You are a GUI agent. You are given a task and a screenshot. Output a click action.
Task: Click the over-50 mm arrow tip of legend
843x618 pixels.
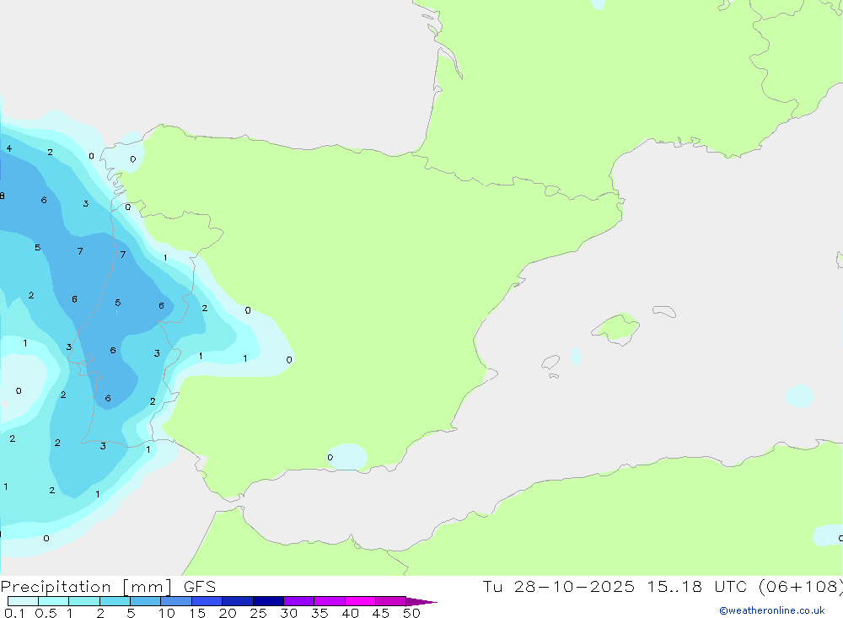pyautogui.click(x=421, y=602)
